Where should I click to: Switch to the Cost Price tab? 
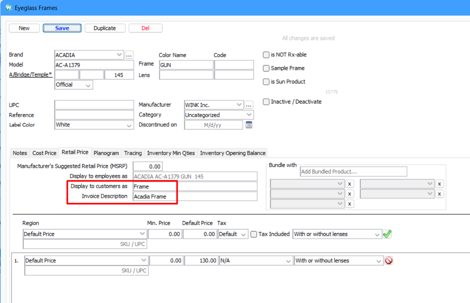point(44,153)
